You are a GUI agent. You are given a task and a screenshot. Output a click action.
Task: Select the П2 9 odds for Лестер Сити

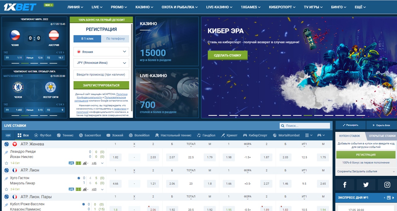click(55, 110)
